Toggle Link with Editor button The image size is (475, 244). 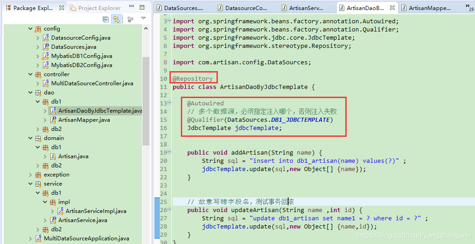(x=116, y=19)
